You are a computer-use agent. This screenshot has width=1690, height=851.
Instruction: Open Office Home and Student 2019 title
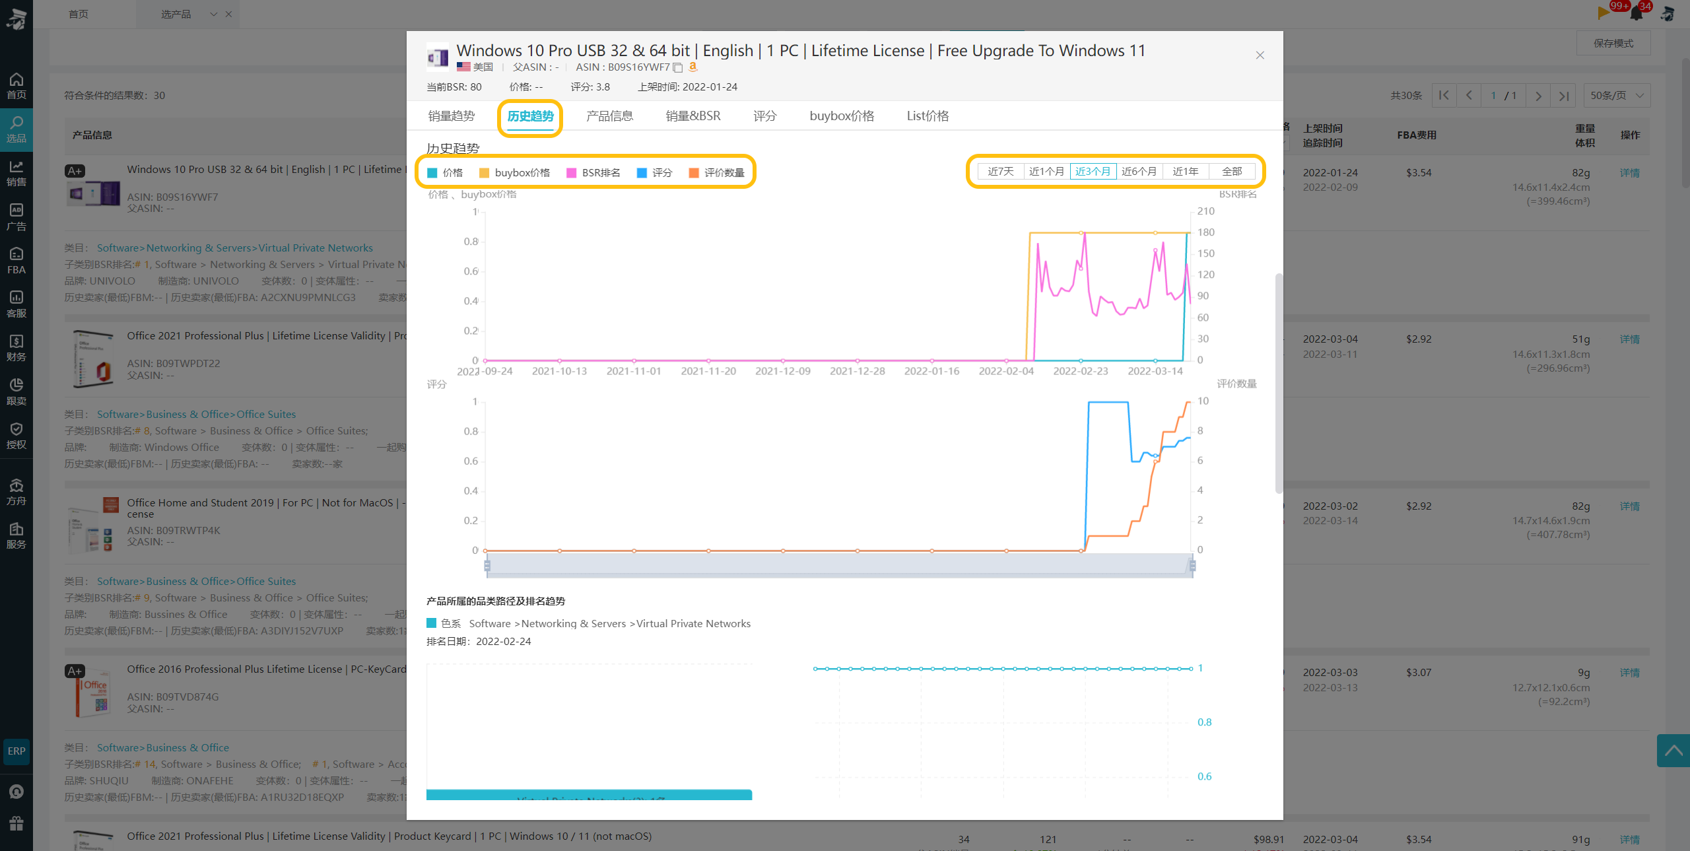pyautogui.click(x=266, y=508)
